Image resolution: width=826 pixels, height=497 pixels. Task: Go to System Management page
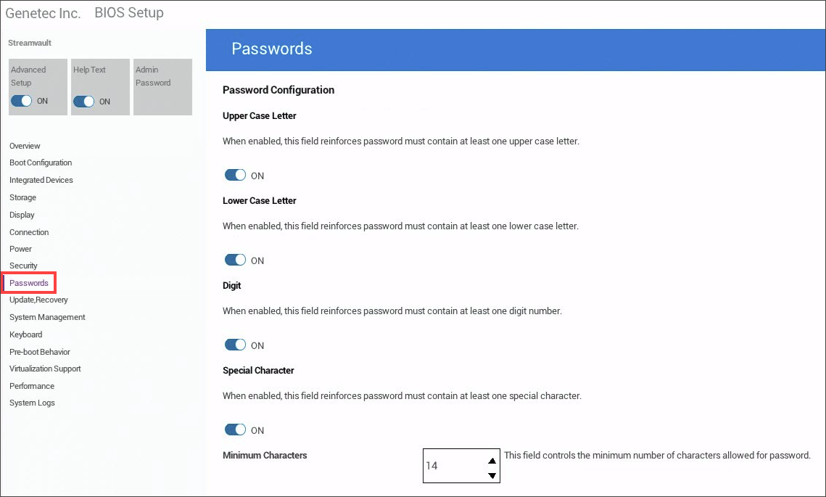click(x=47, y=317)
